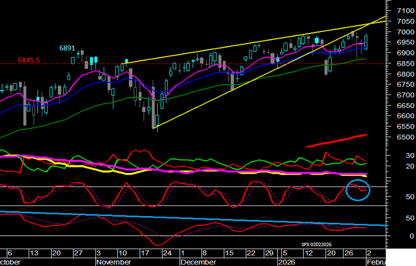Viewport: 416px width, 266px height.
Task: Click the 6900 price axis label
Action: click(405, 53)
